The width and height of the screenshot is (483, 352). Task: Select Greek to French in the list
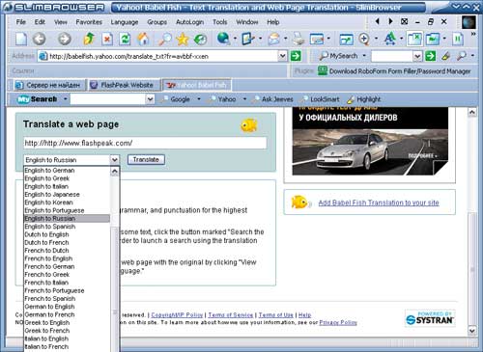click(67, 331)
